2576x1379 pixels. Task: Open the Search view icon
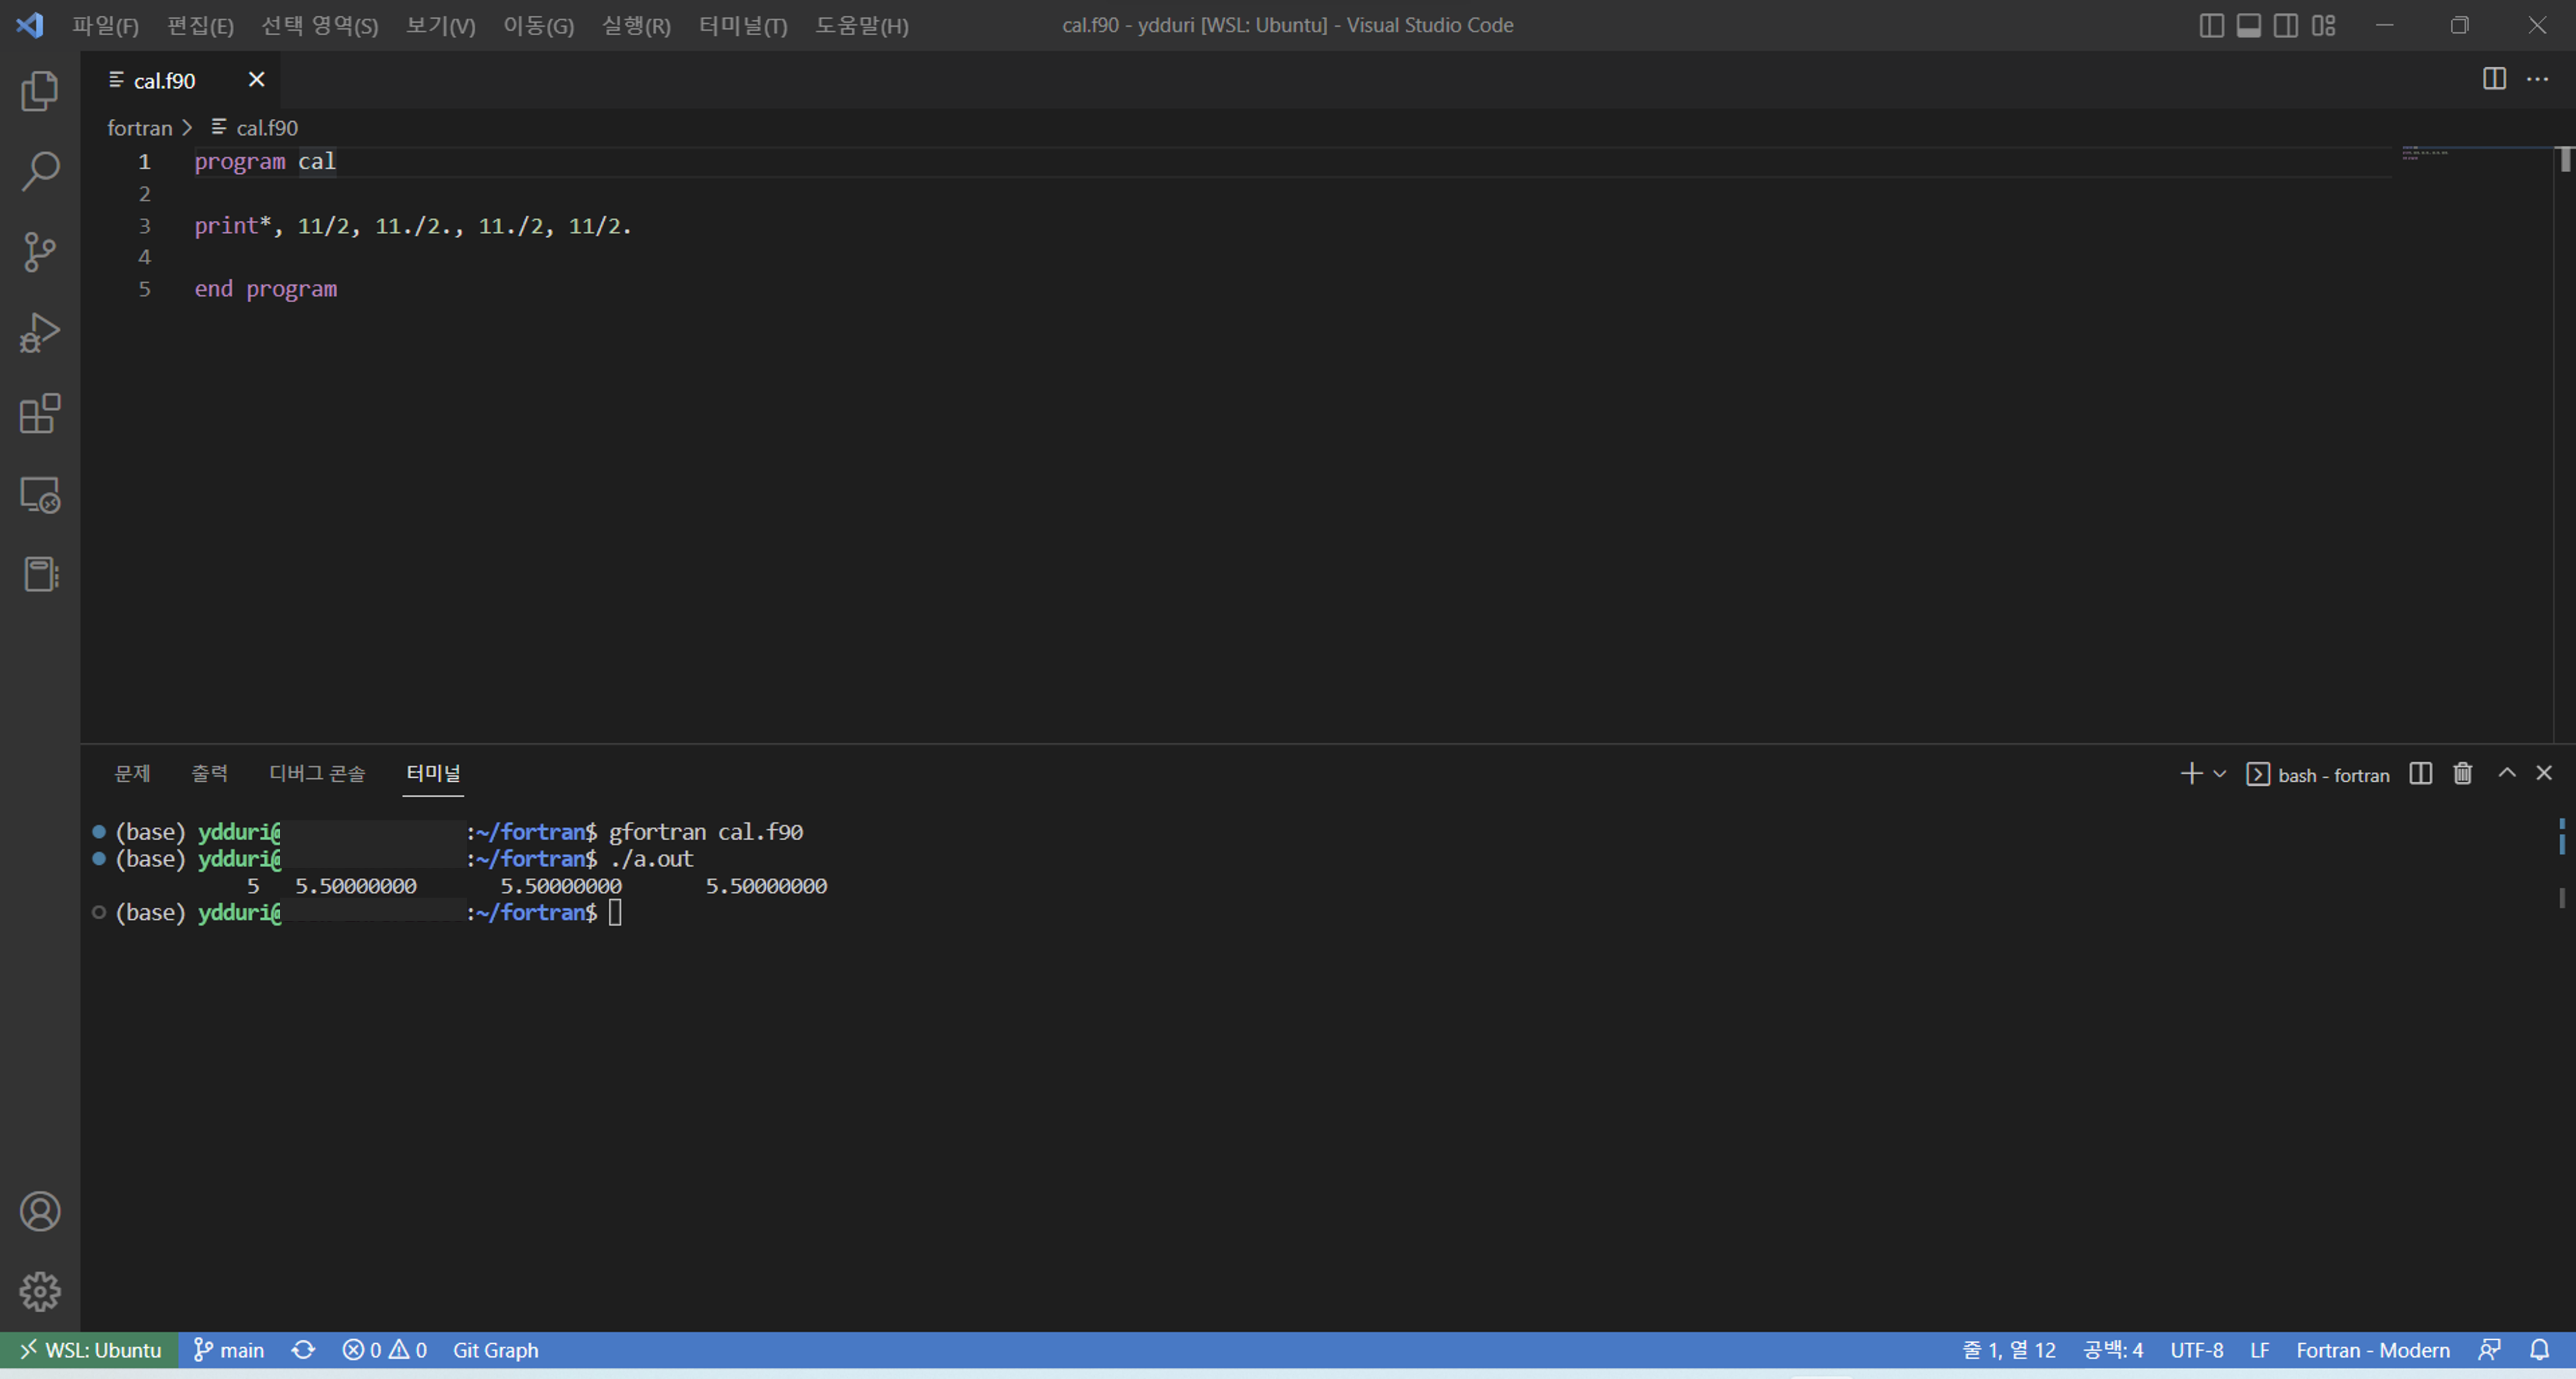40,171
